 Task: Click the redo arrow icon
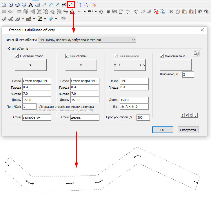[x=206, y=12]
